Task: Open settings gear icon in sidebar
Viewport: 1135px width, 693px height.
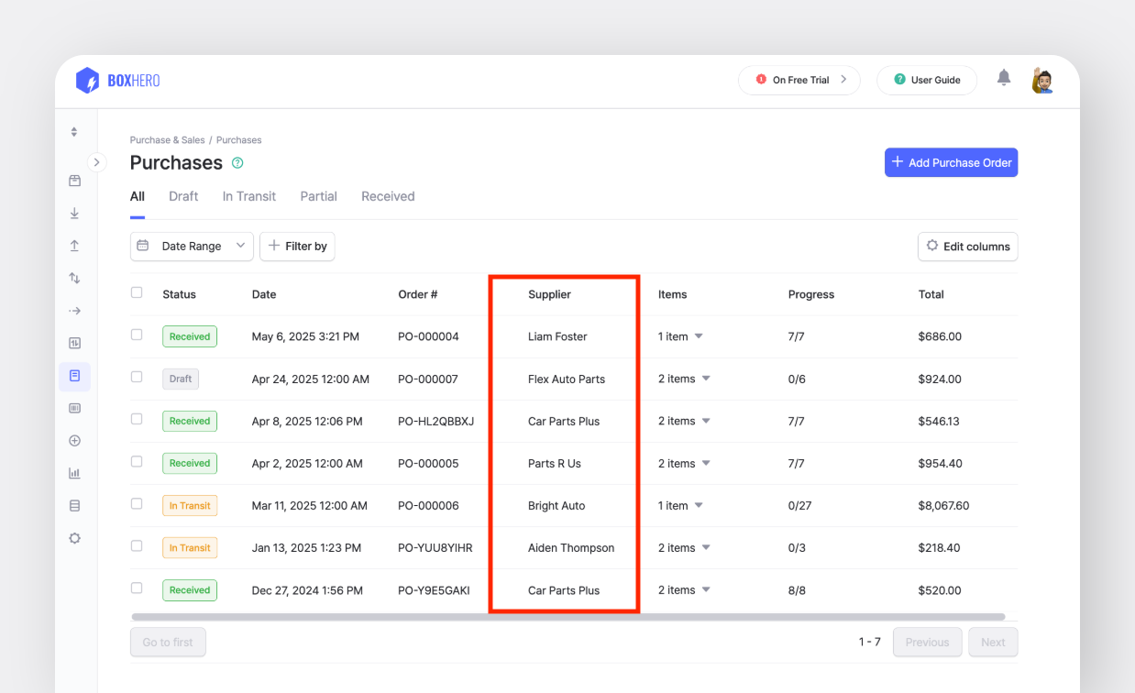Action: click(x=74, y=538)
